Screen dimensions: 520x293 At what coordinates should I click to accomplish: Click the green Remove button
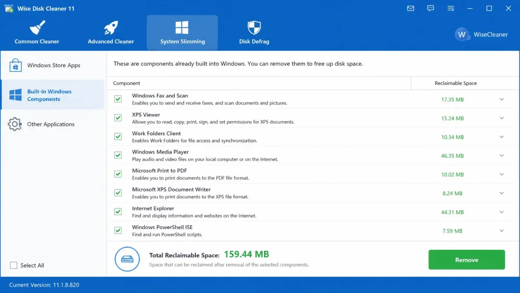(466, 260)
